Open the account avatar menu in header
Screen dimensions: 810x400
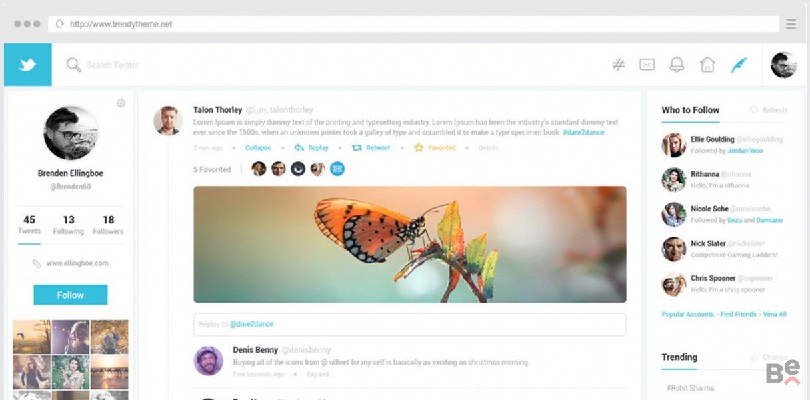click(x=784, y=65)
